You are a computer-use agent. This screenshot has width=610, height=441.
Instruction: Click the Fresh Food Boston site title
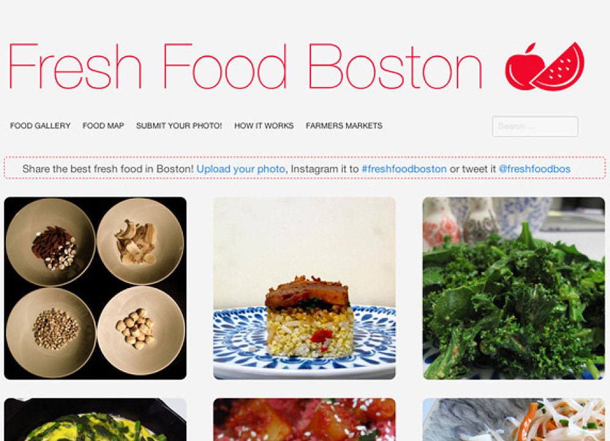245,66
